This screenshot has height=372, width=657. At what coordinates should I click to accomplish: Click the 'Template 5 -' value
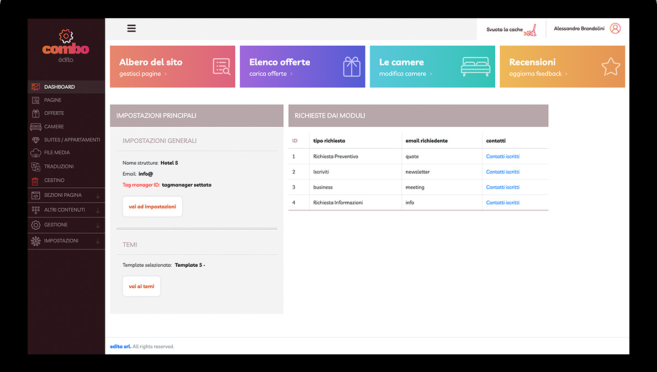190,265
